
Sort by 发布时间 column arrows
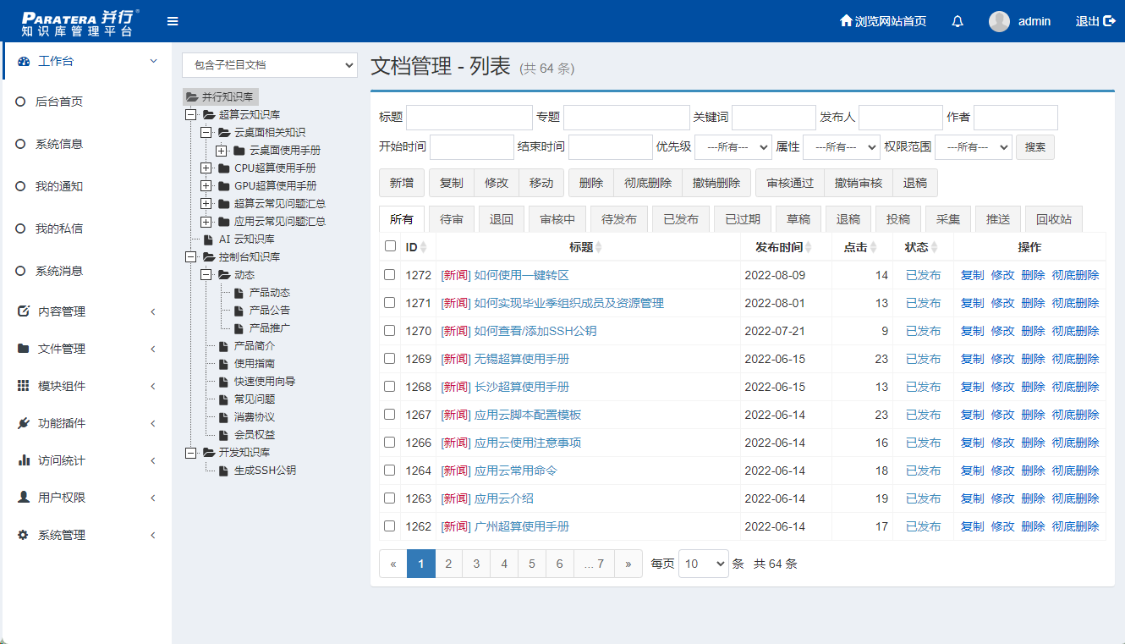click(808, 248)
